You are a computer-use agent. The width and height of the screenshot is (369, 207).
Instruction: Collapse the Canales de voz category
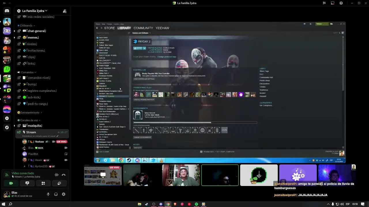click(x=29, y=120)
